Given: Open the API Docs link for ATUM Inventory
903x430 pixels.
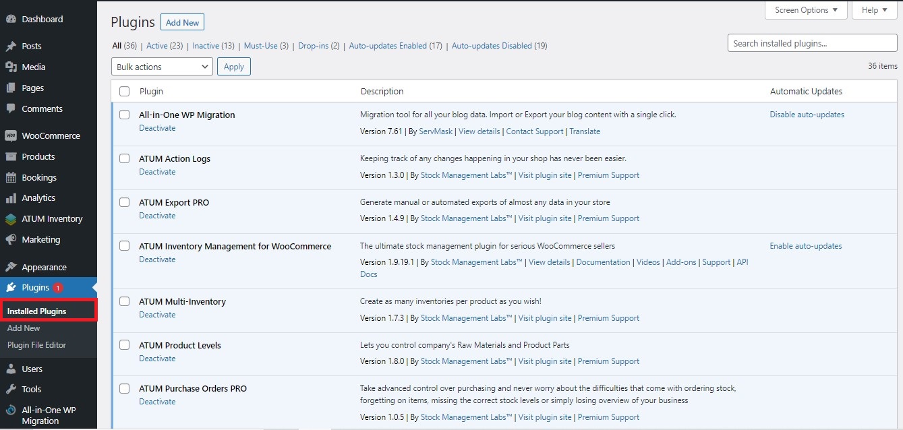Looking at the screenshot, I should [742, 262].
